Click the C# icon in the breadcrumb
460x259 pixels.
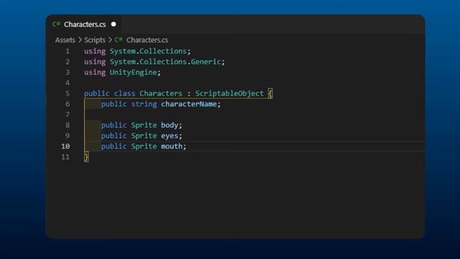tap(119, 40)
